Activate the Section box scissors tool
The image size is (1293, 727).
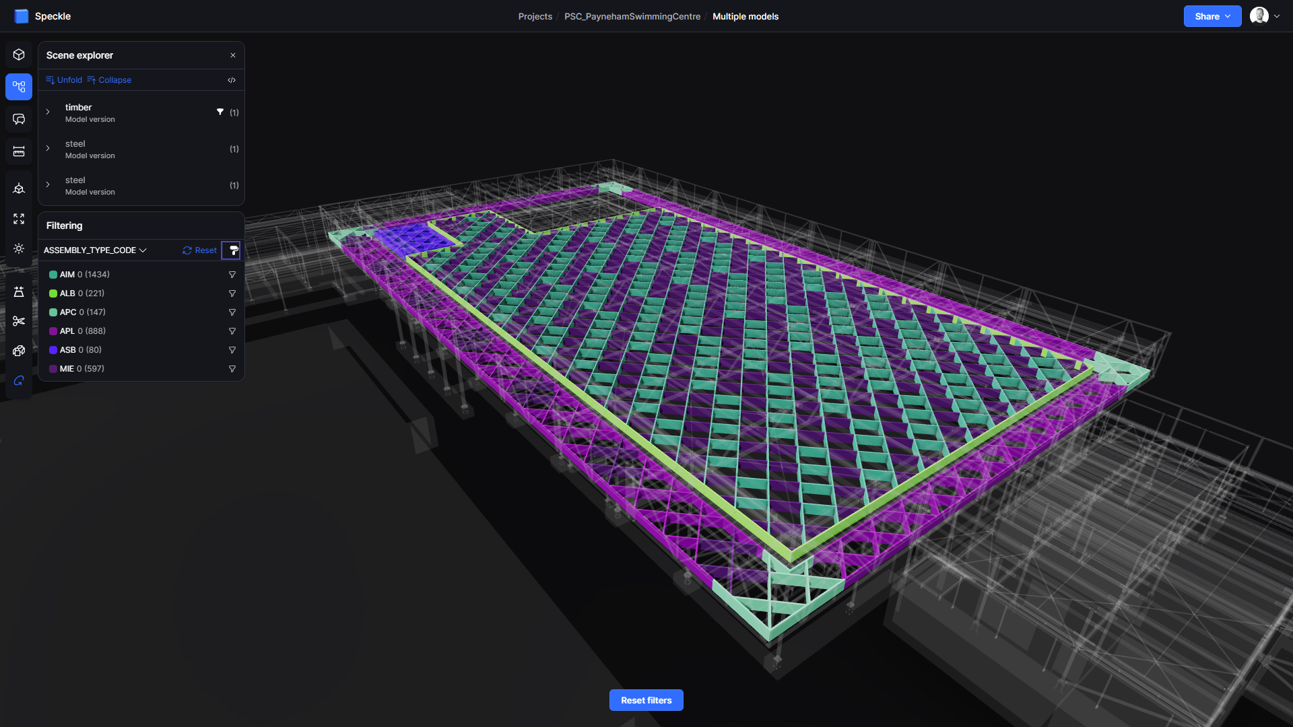point(19,321)
